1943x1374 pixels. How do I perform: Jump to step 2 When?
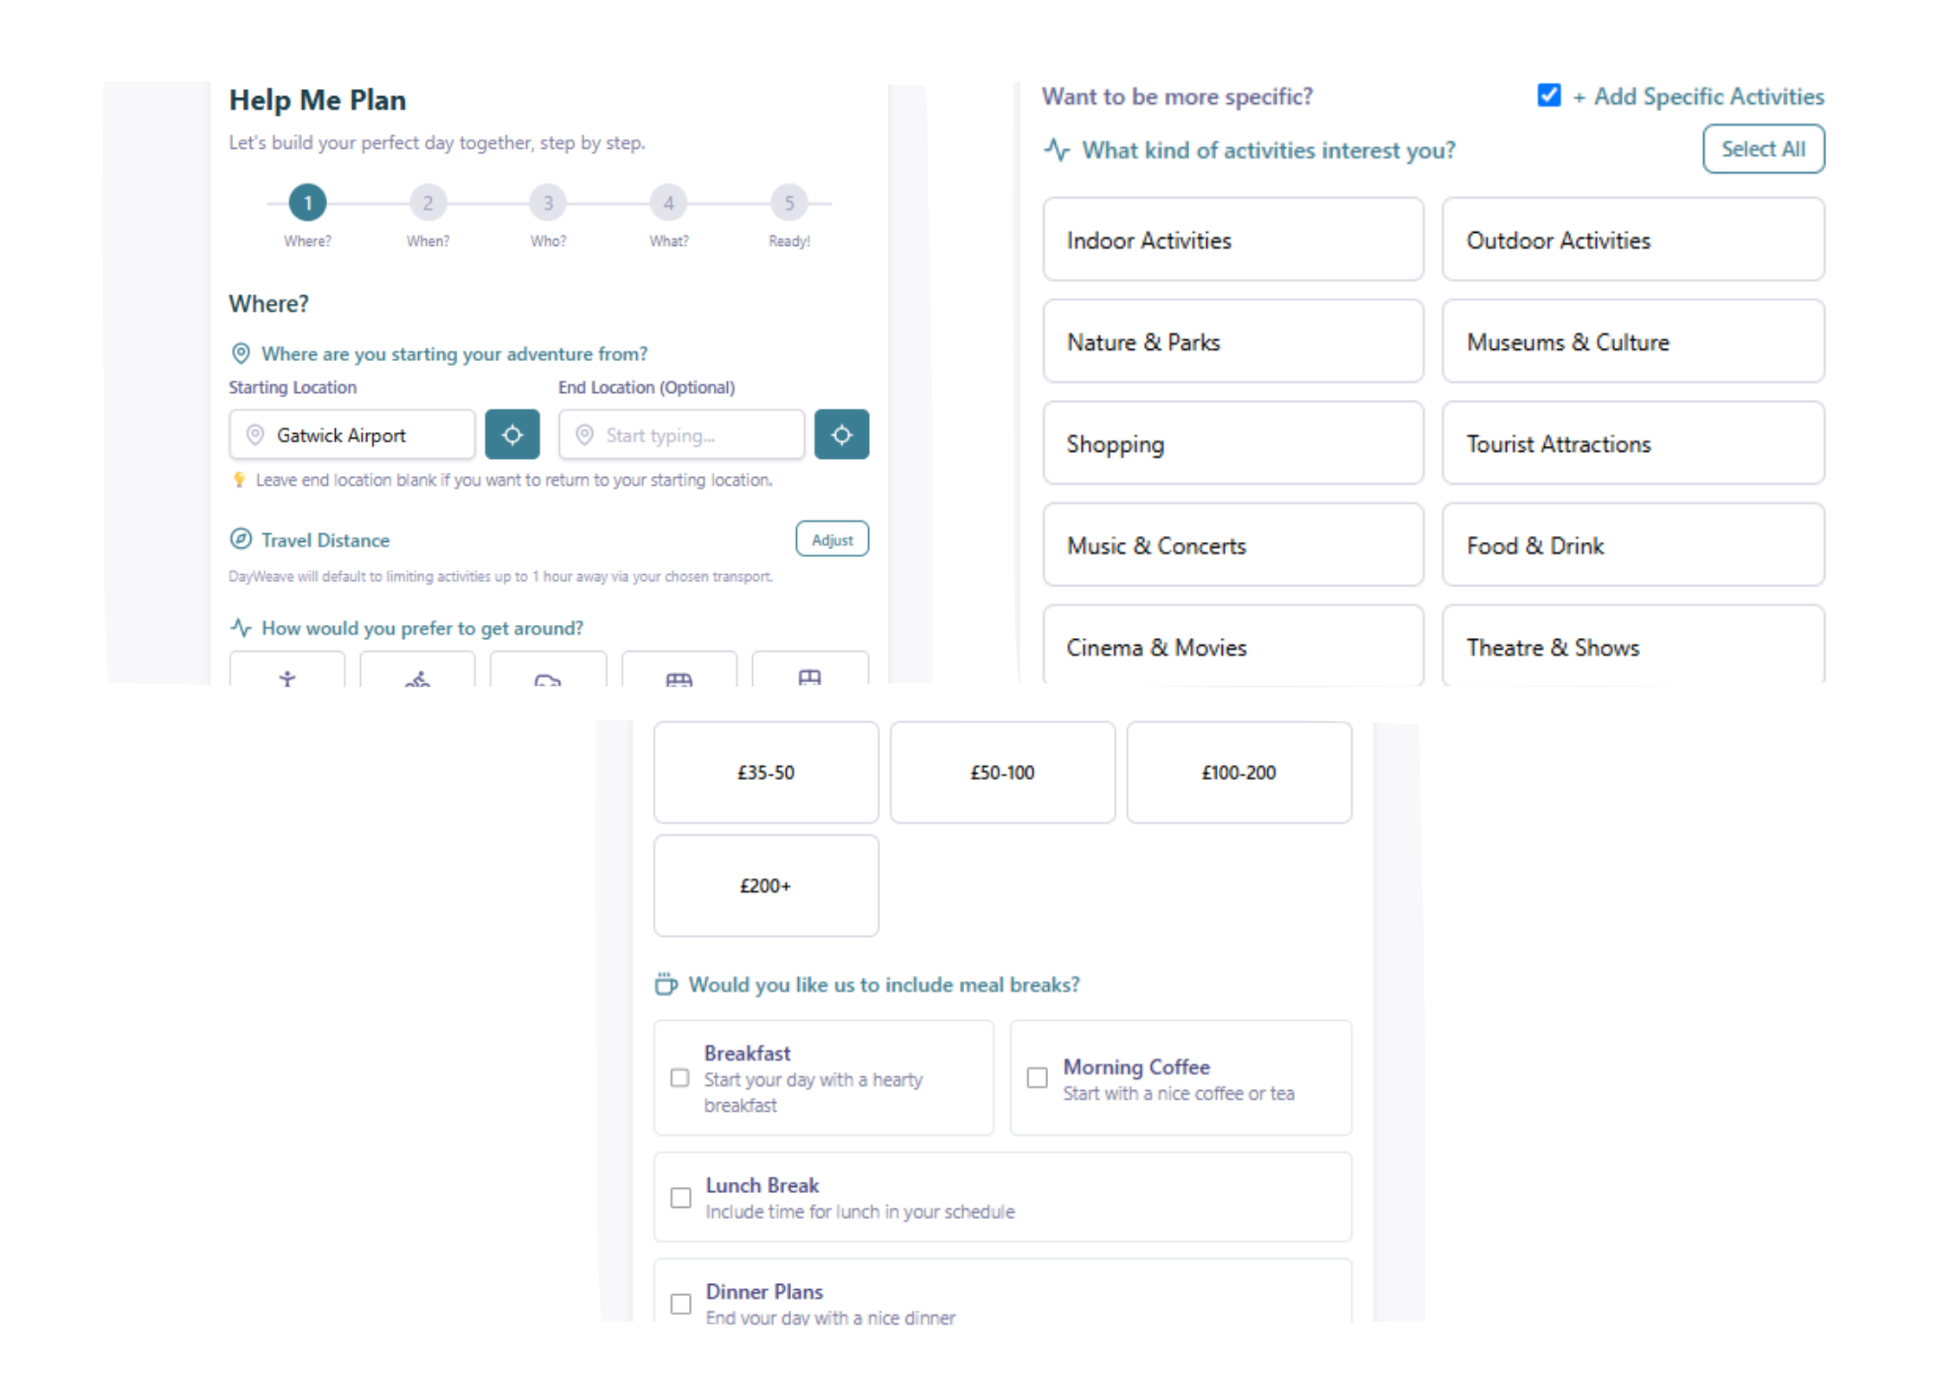point(428,203)
